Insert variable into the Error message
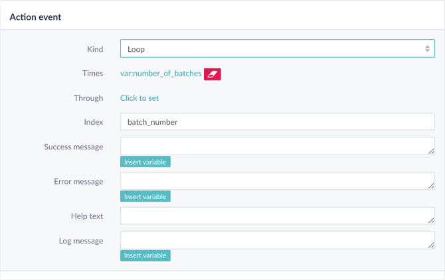The image size is (445, 280). 145,196
